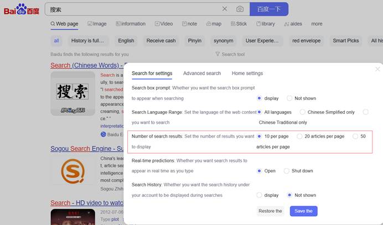Open the Search tool filter

pyautogui.click(x=230, y=54)
